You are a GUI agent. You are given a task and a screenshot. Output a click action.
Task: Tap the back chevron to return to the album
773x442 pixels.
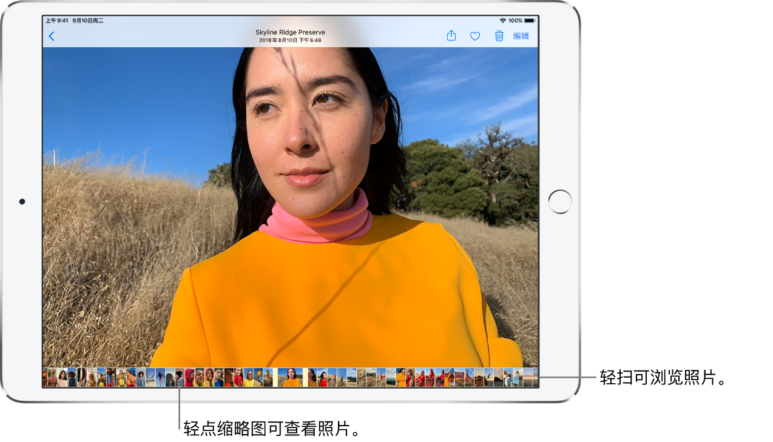pyautogui.click(x=51, y=35)
